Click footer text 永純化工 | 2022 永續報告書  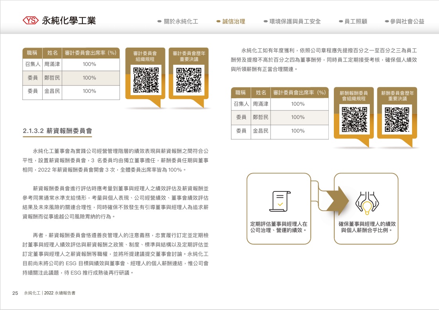click(x=50, y=293)
